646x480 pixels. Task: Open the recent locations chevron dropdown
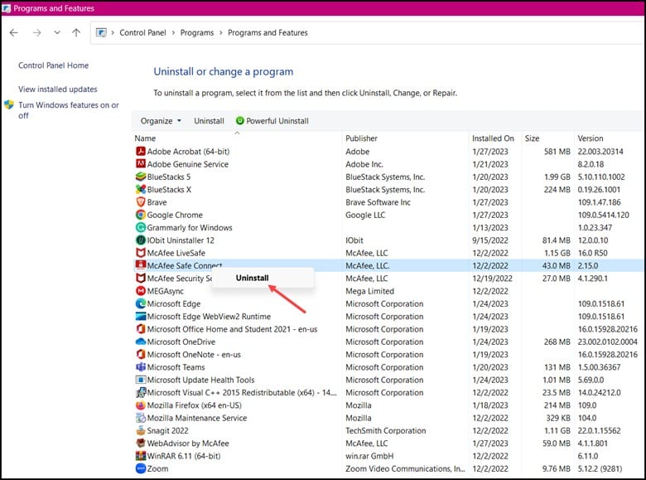pos(57,32)
